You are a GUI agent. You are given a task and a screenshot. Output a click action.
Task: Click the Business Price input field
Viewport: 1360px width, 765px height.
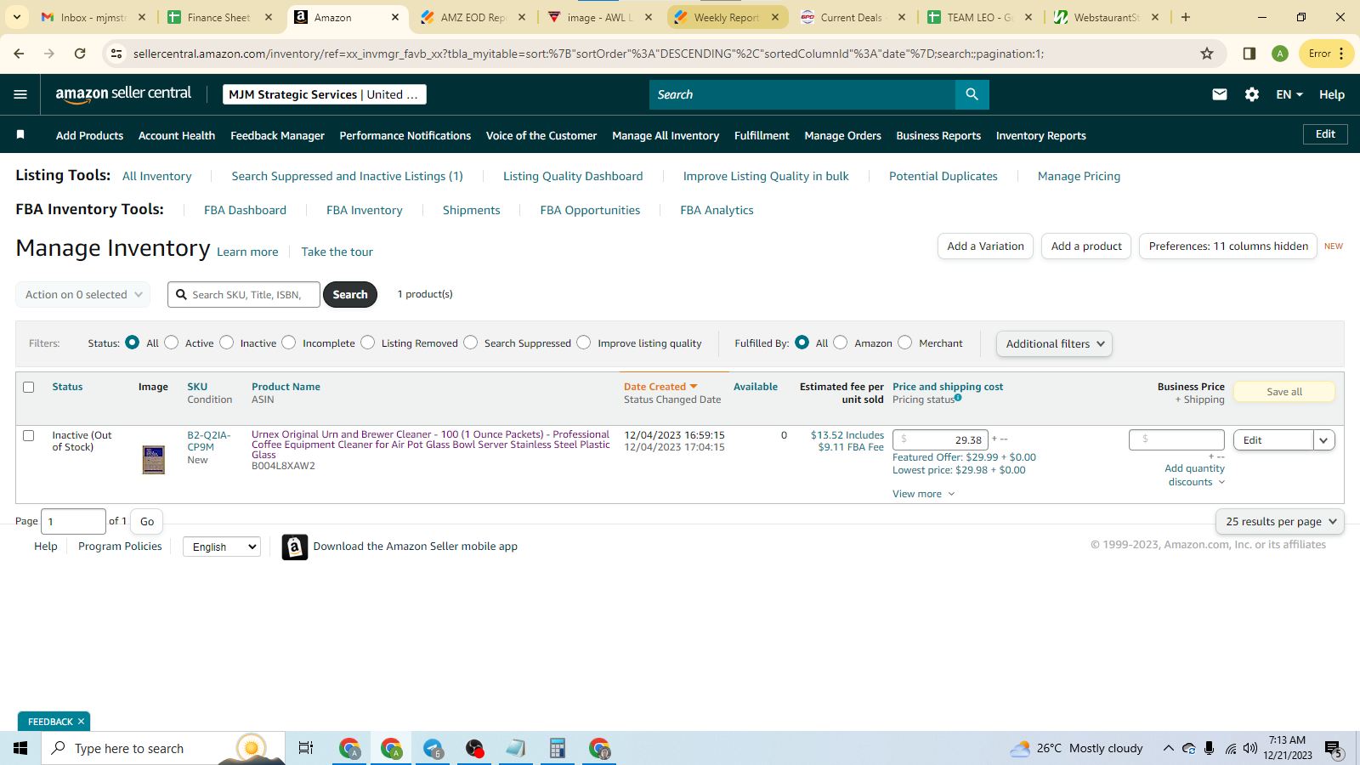(1176, 439)
